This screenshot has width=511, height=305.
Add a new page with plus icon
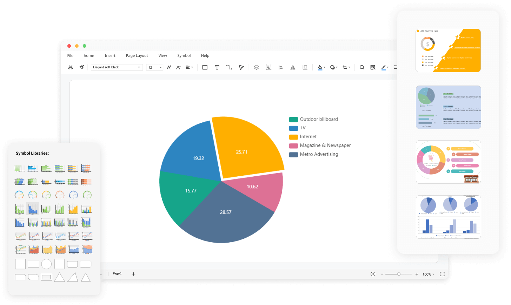133,274
